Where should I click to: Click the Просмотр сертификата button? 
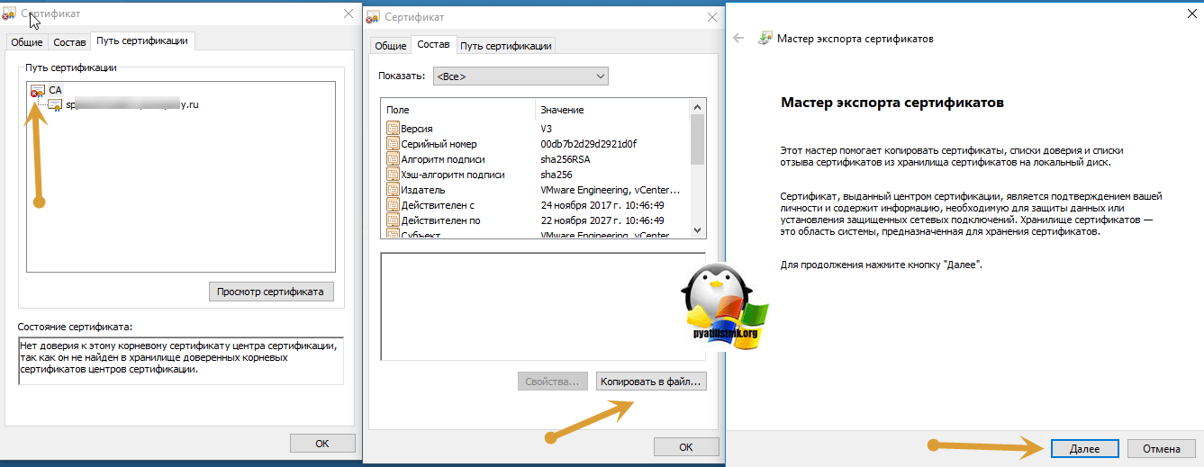pos(271,292)
